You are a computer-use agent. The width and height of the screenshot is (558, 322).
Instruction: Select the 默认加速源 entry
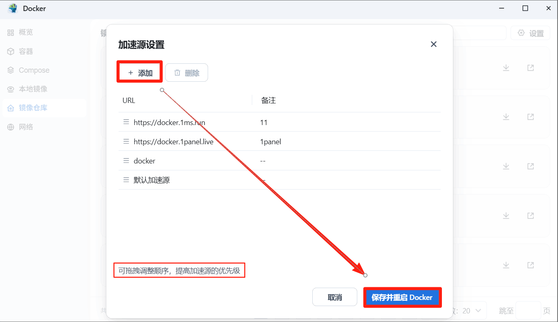pos(152,180)
